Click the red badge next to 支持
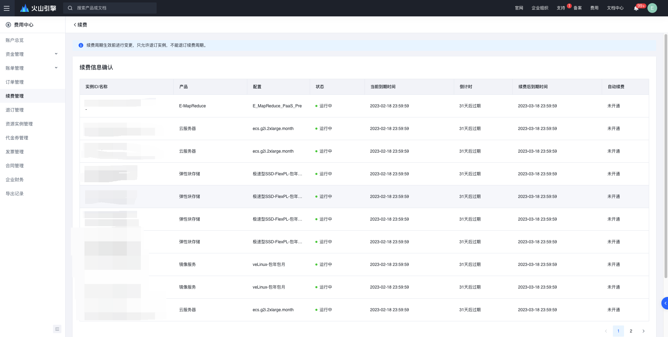Screen dimensions: 668x337 pyautogui.click(x=569, y=6)
